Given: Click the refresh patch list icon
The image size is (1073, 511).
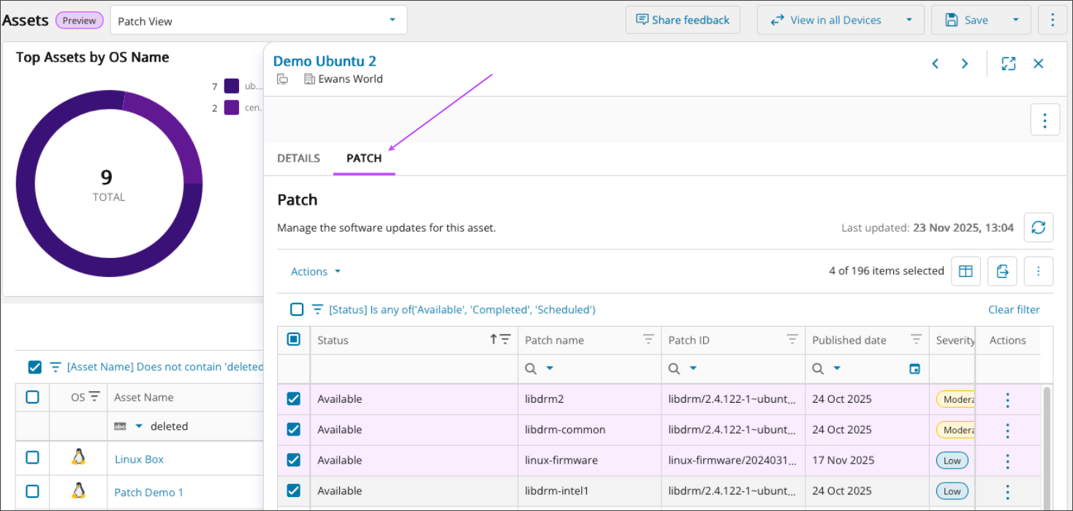Looking at the screenshot, I should pos(1038,227).
